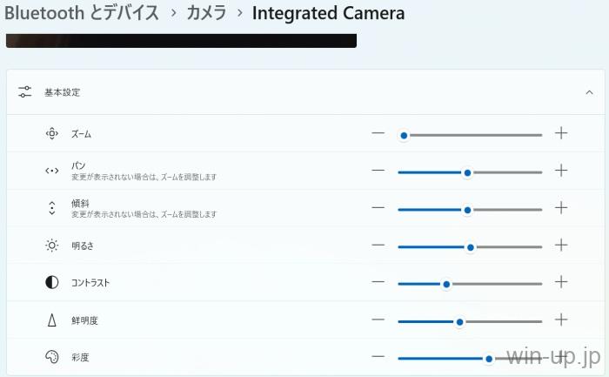Viewport: 609px width, 377px height.
Task: Click the 基本設定 sliders icon
Action: [24, 91]
